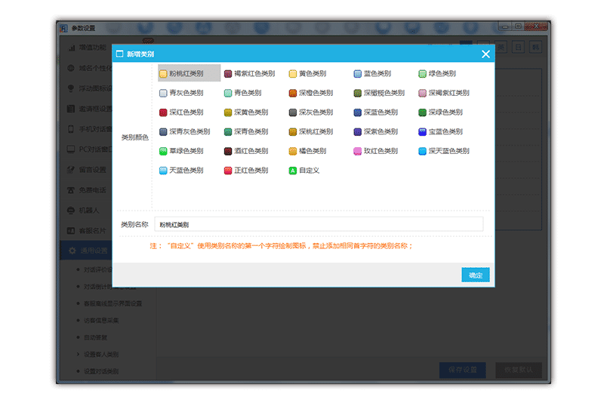Open the 自动答复 sub-item
Viewport: 604px width, 403px height.
coord(95,337)
